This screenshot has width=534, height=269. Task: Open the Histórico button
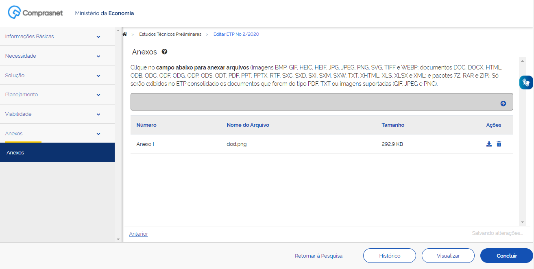coord(389,256)
